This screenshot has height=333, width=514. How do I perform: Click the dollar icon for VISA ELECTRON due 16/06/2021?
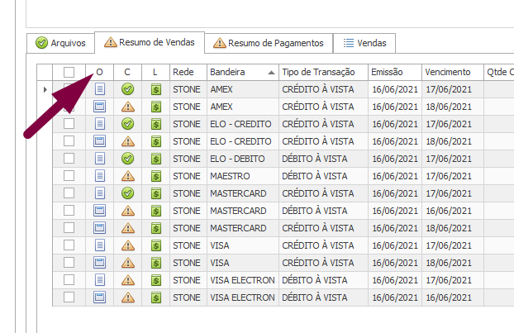pos(155,297)
